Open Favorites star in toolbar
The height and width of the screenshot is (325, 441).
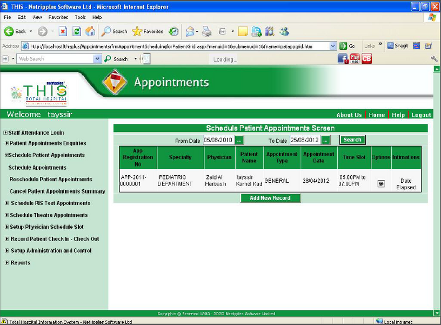148,31
